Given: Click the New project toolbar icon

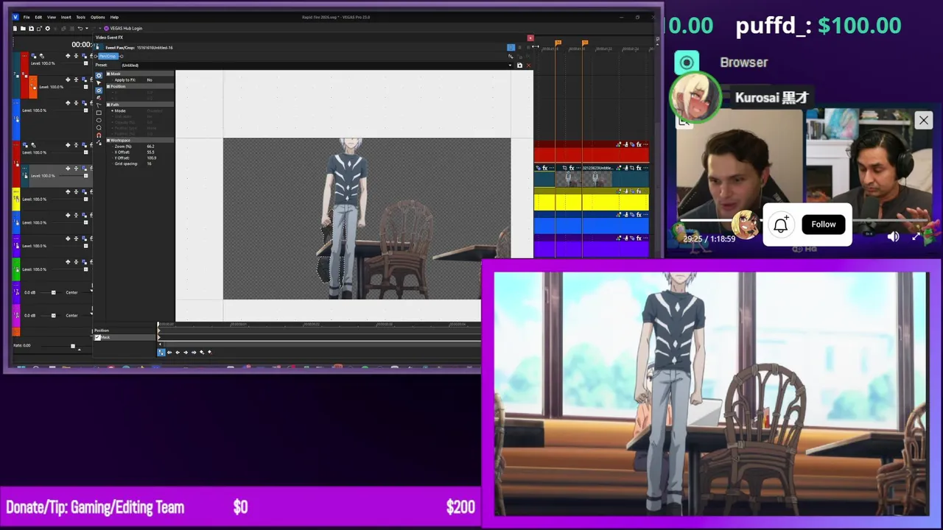Looking at the screenshot, I should click(x=15, y=28).
